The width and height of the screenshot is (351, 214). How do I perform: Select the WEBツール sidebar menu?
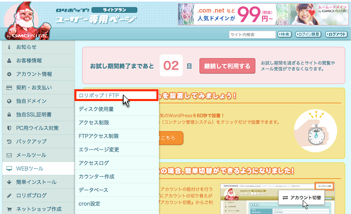click(x=38, y=169)
